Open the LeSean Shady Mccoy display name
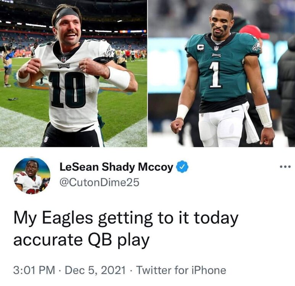The height and width of the screenshot is (286, 295). tap(116, 167)
